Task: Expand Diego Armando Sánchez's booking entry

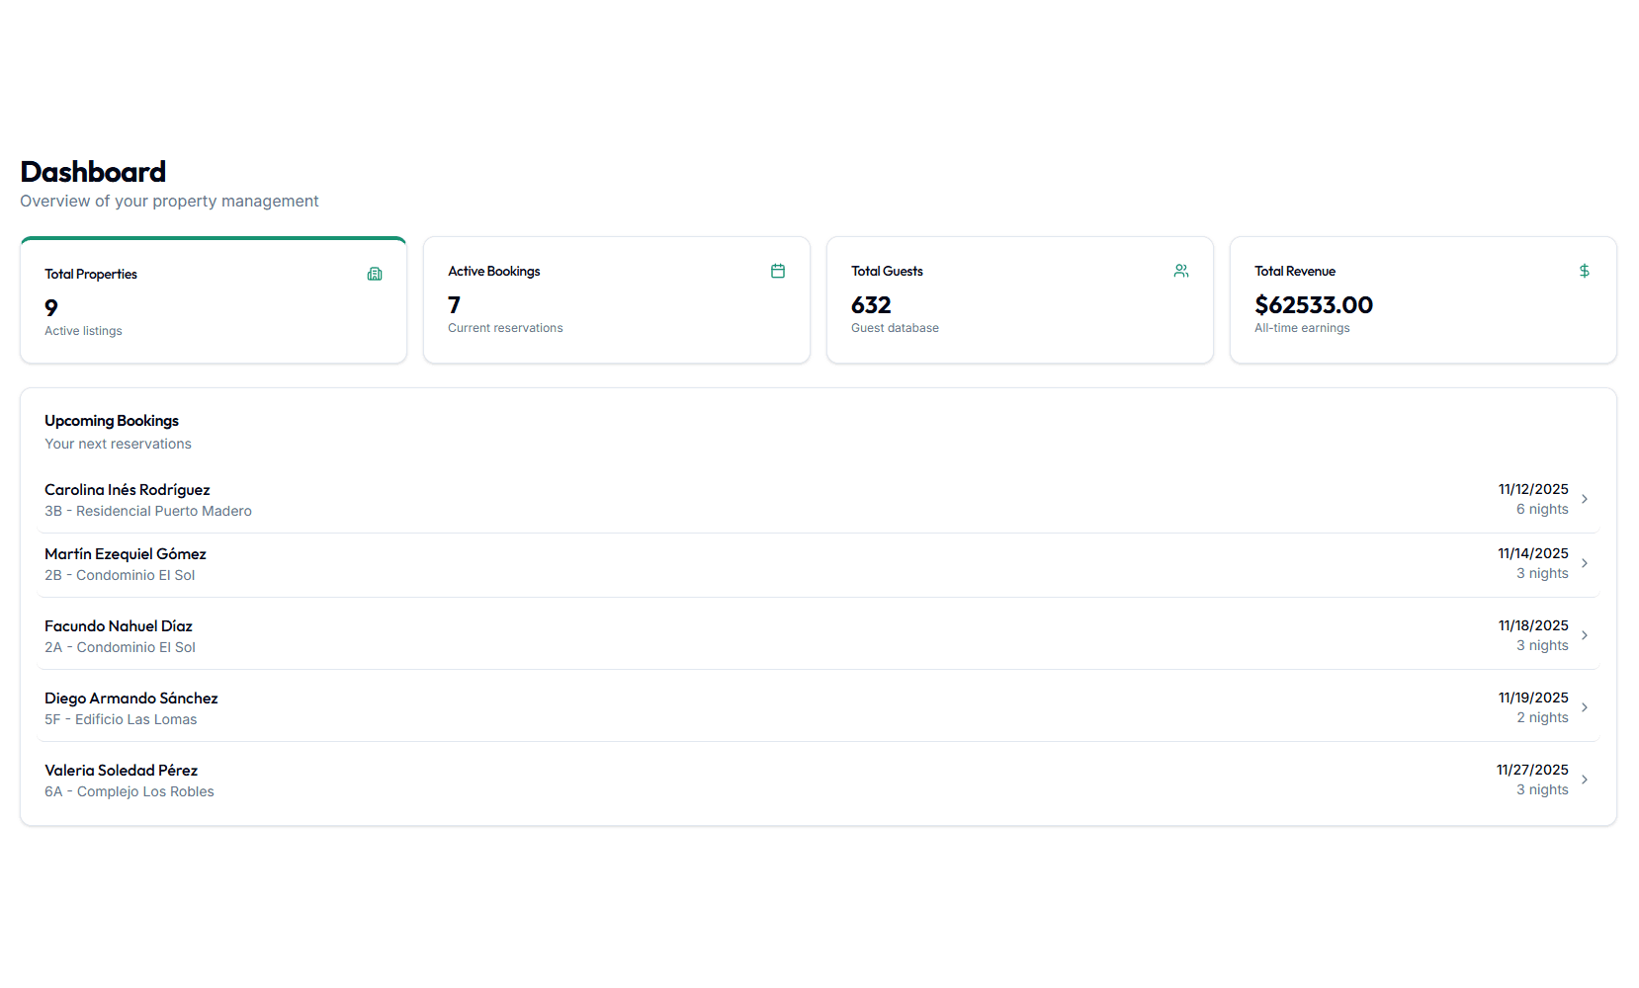Action: click(x=1586, y=707)
